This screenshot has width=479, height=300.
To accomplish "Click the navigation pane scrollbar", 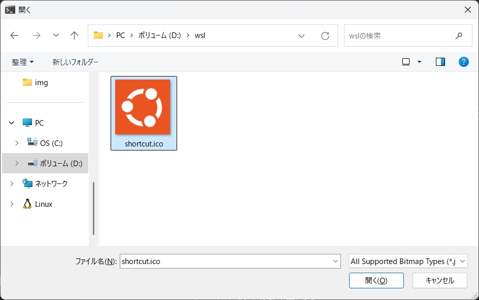I will click(x=93, y=208).
